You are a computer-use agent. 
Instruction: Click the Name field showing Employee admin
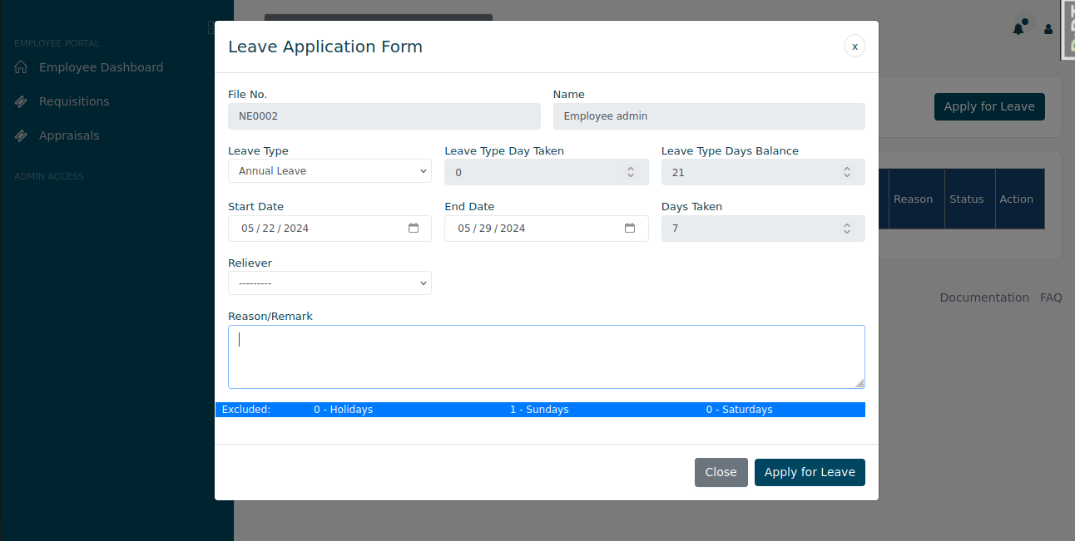pyautogui.click(x=709, y=116)
